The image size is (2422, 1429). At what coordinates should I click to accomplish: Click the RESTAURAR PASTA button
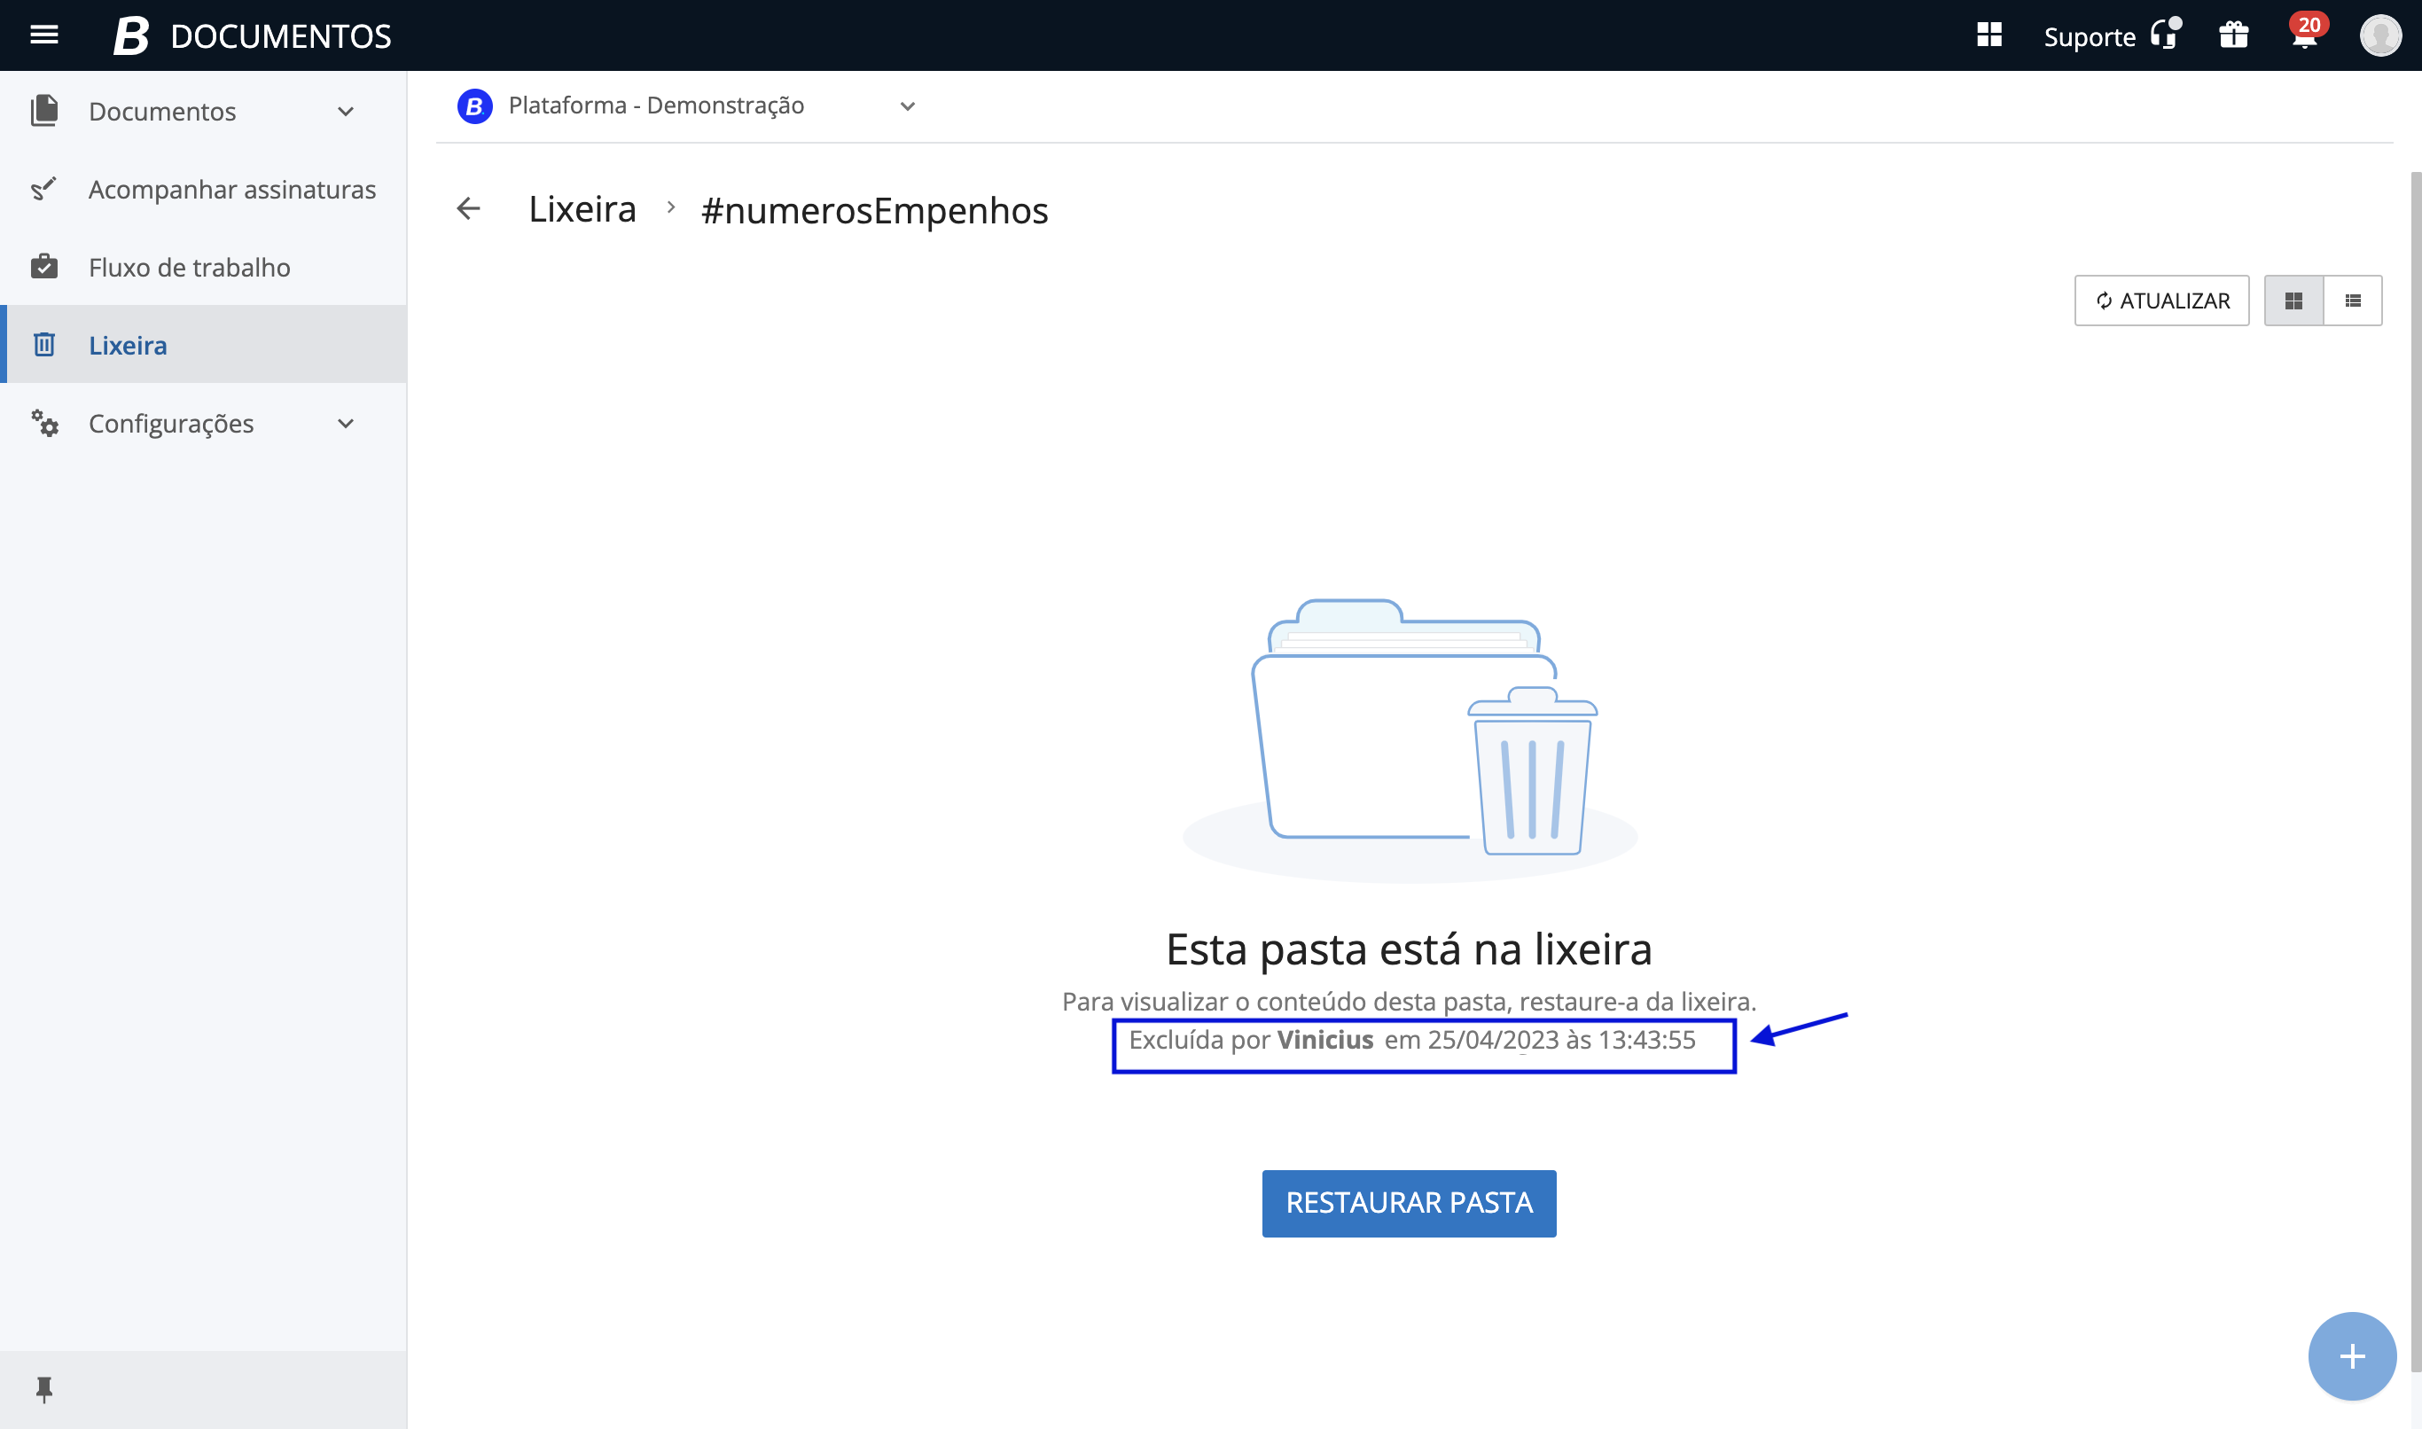[1409, 1203]
